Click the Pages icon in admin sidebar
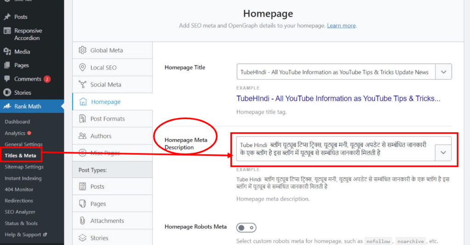Viewport: 470px width, 245px height. click(x=7, y=65)
